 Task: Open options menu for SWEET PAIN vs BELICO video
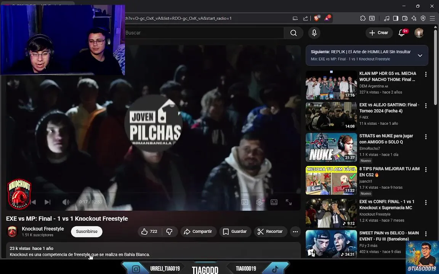[x=426, y=234]
